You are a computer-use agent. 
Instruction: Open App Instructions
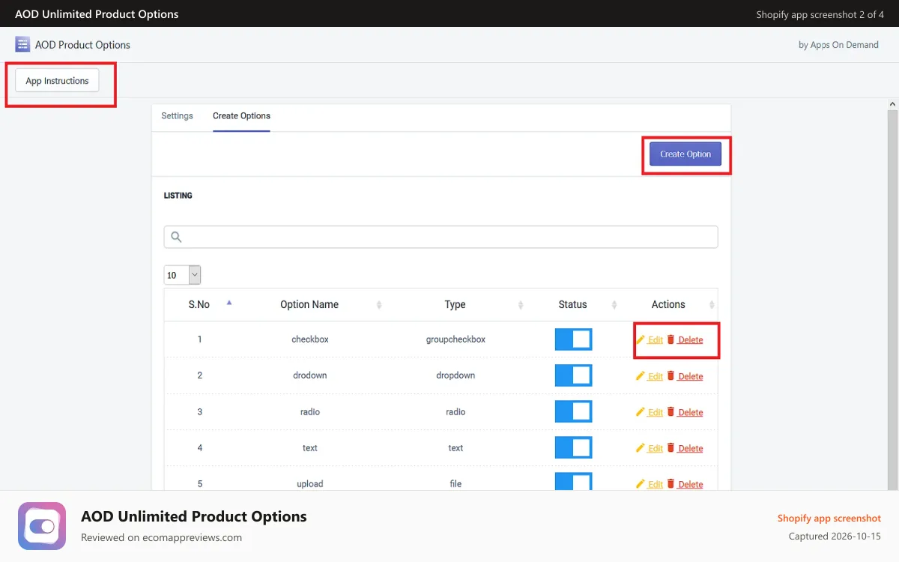(x=57, y=81)
